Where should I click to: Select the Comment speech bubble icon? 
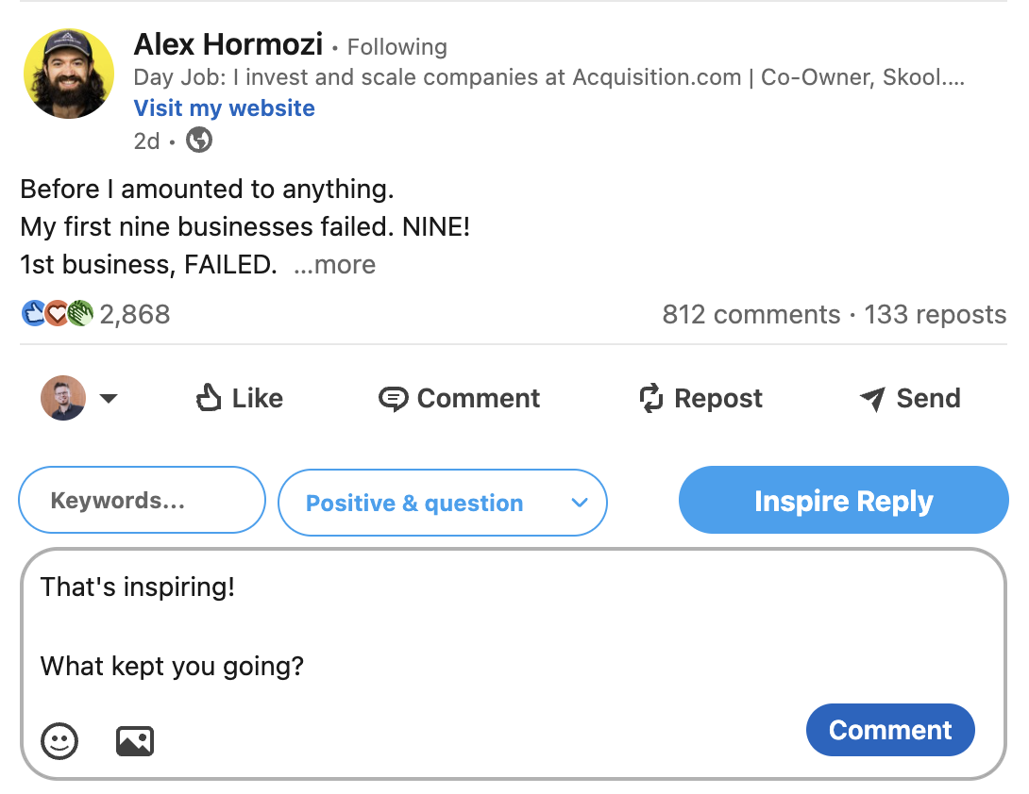tap(396, 398)
